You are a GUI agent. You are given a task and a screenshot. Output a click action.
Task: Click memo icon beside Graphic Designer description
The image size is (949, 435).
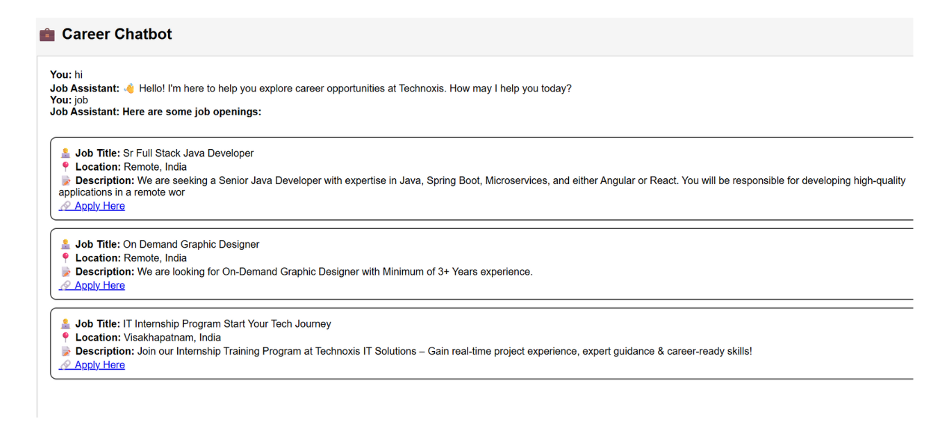(x=66, y=272)
